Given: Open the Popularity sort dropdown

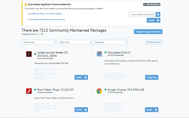Looking at the screenshot, I should (x=110, y=42).
